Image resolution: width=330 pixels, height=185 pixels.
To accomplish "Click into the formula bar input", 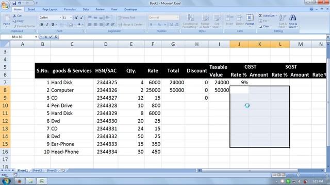I will click(x=192, y=36).
